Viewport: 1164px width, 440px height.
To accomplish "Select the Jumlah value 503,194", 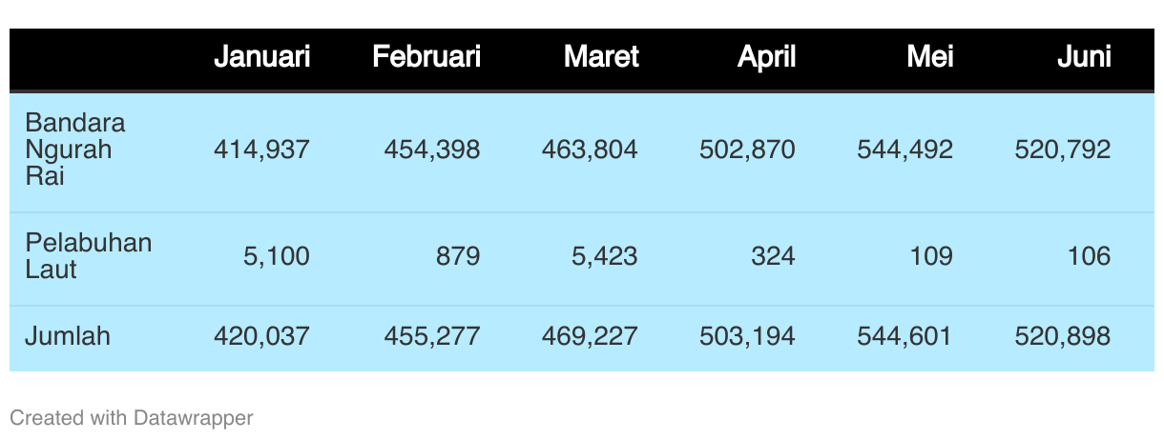I will click(747, 336).
